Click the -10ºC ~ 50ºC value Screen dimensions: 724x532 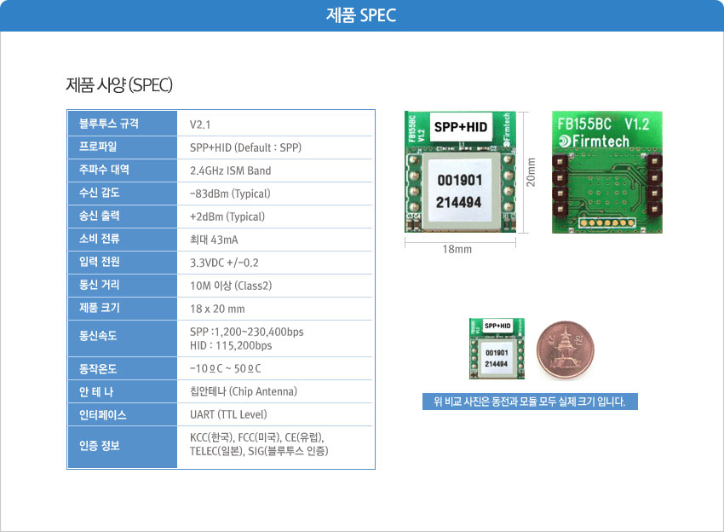tap(226, 369)
